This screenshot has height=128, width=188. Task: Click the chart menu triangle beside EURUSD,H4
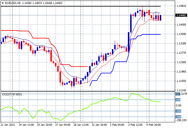click(x=3, y=3)
